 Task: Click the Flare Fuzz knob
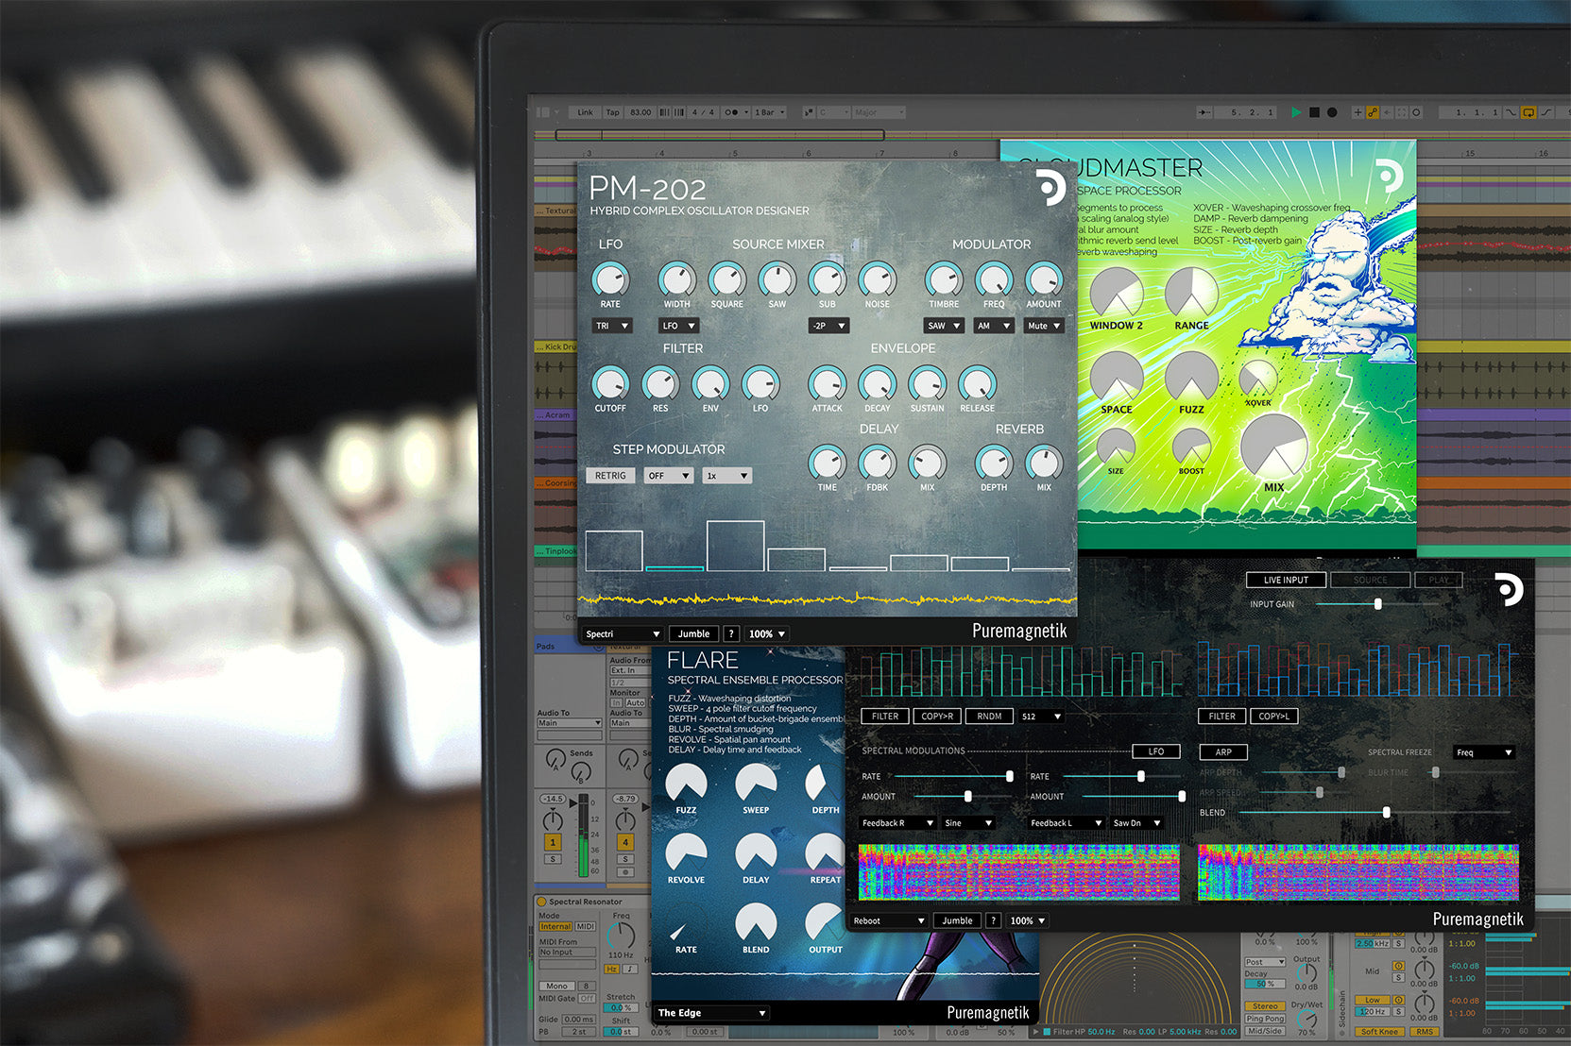tap(687, 783)
